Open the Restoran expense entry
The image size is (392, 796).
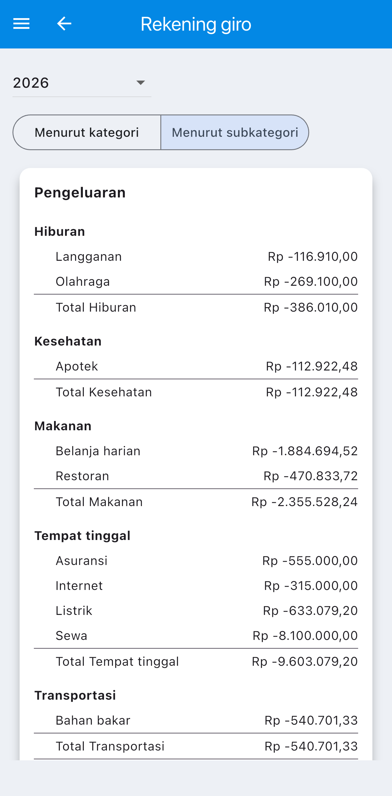tap(196, 476)
